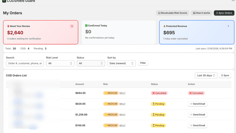Click Pending status of the $749.95 order

coord(158,126)
